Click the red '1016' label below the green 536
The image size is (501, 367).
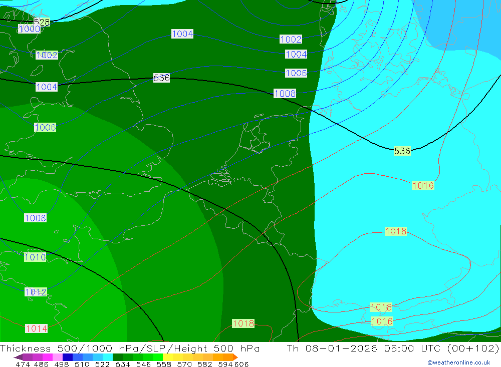tap(423, 186)
